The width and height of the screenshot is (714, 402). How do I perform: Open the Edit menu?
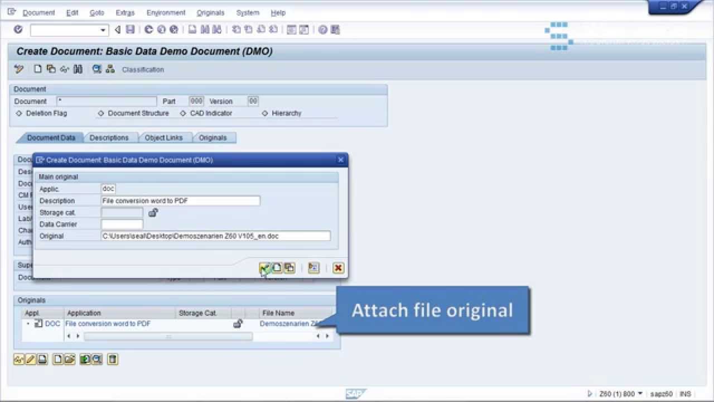point(72,12)
